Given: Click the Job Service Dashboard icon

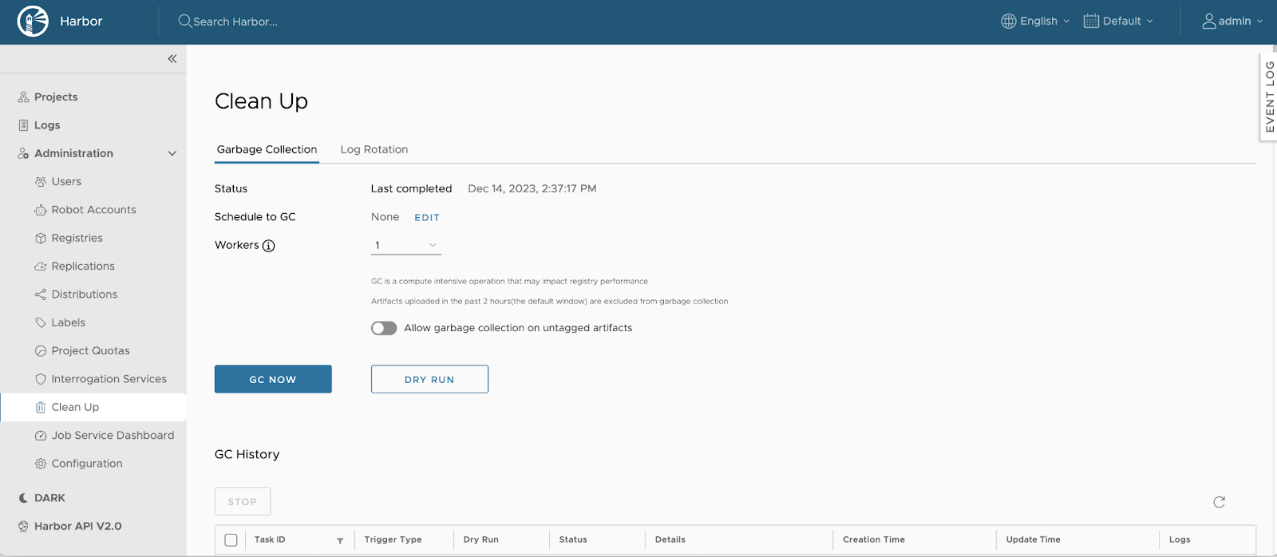Looking at the screenshot, I should click(x=41, y=436).
